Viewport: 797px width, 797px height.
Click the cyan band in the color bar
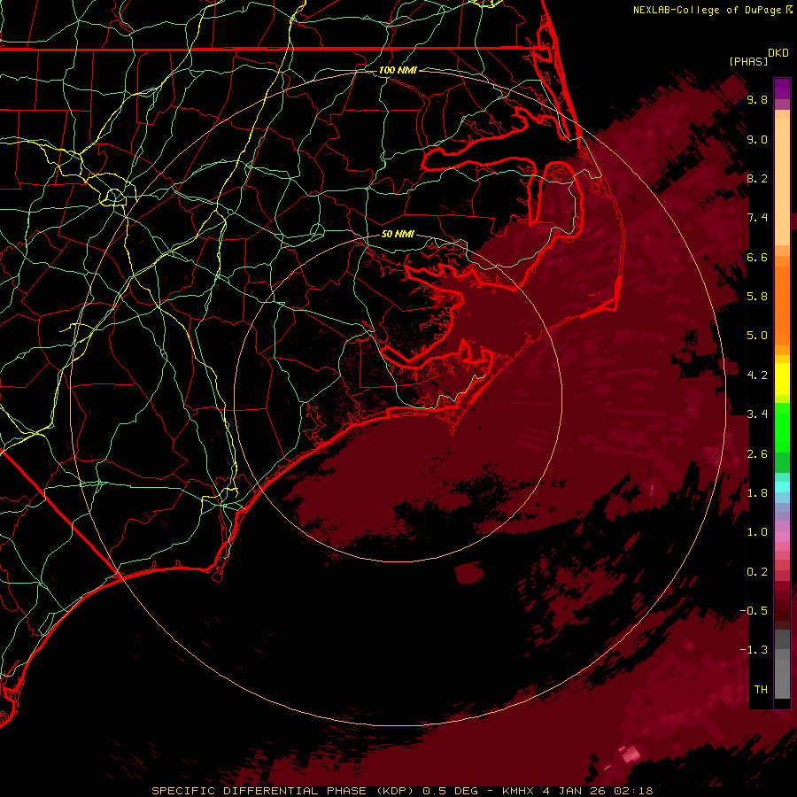coord(782,487)
